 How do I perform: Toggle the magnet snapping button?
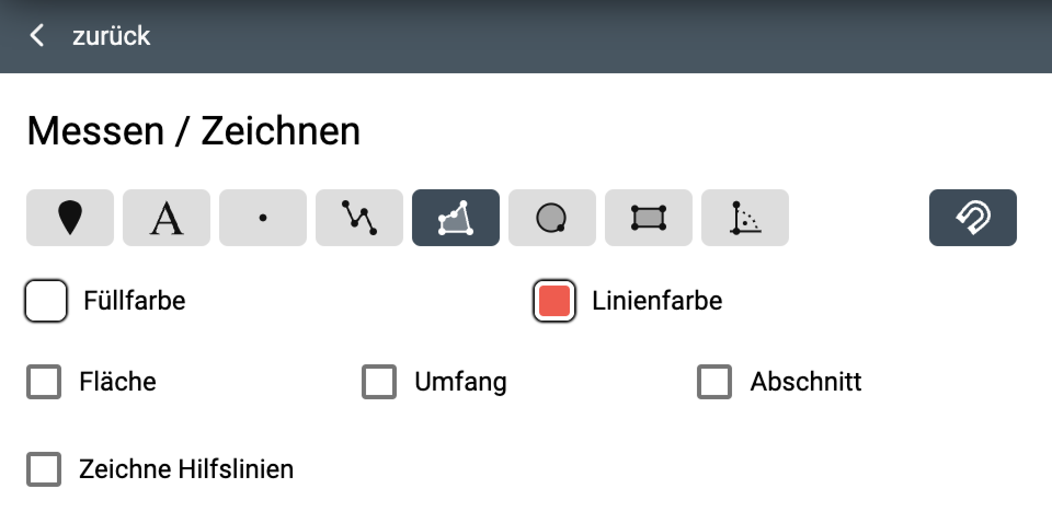(x=973, y=218)
